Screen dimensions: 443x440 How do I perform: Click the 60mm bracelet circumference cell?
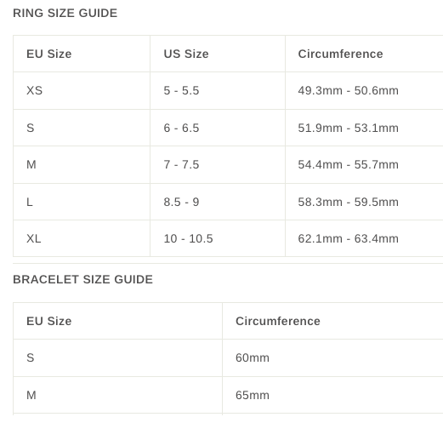tap(332, 357)
